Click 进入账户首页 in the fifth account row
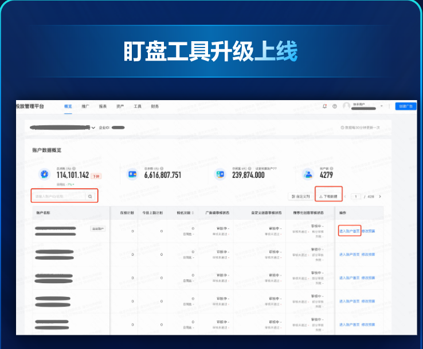Viewport: 423px width, 349px height. pyautogui.click(x=350, y=324)
